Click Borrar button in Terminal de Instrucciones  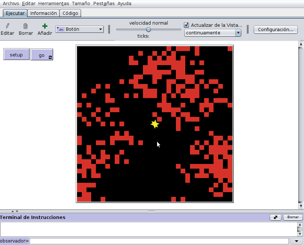coord(293,217)
